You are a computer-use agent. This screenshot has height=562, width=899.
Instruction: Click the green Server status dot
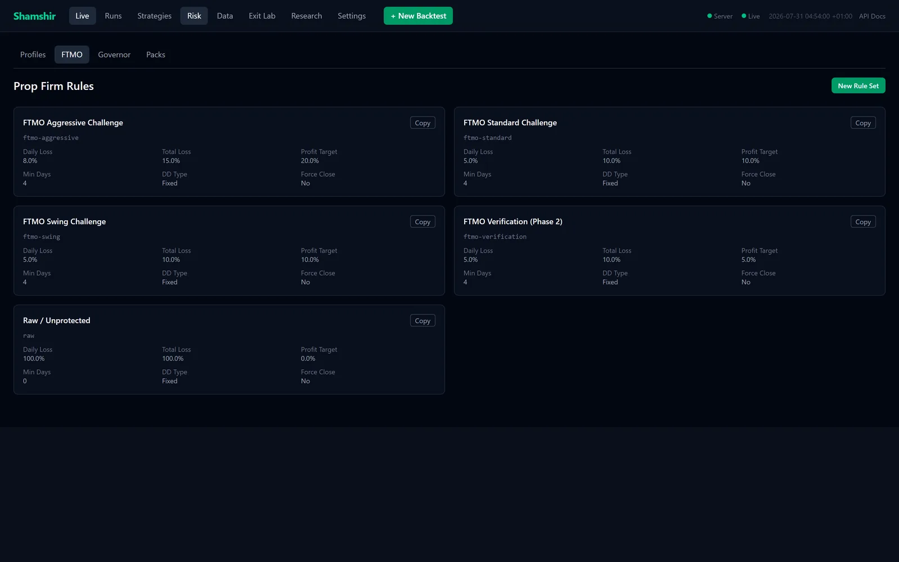(x=710, y=16)
